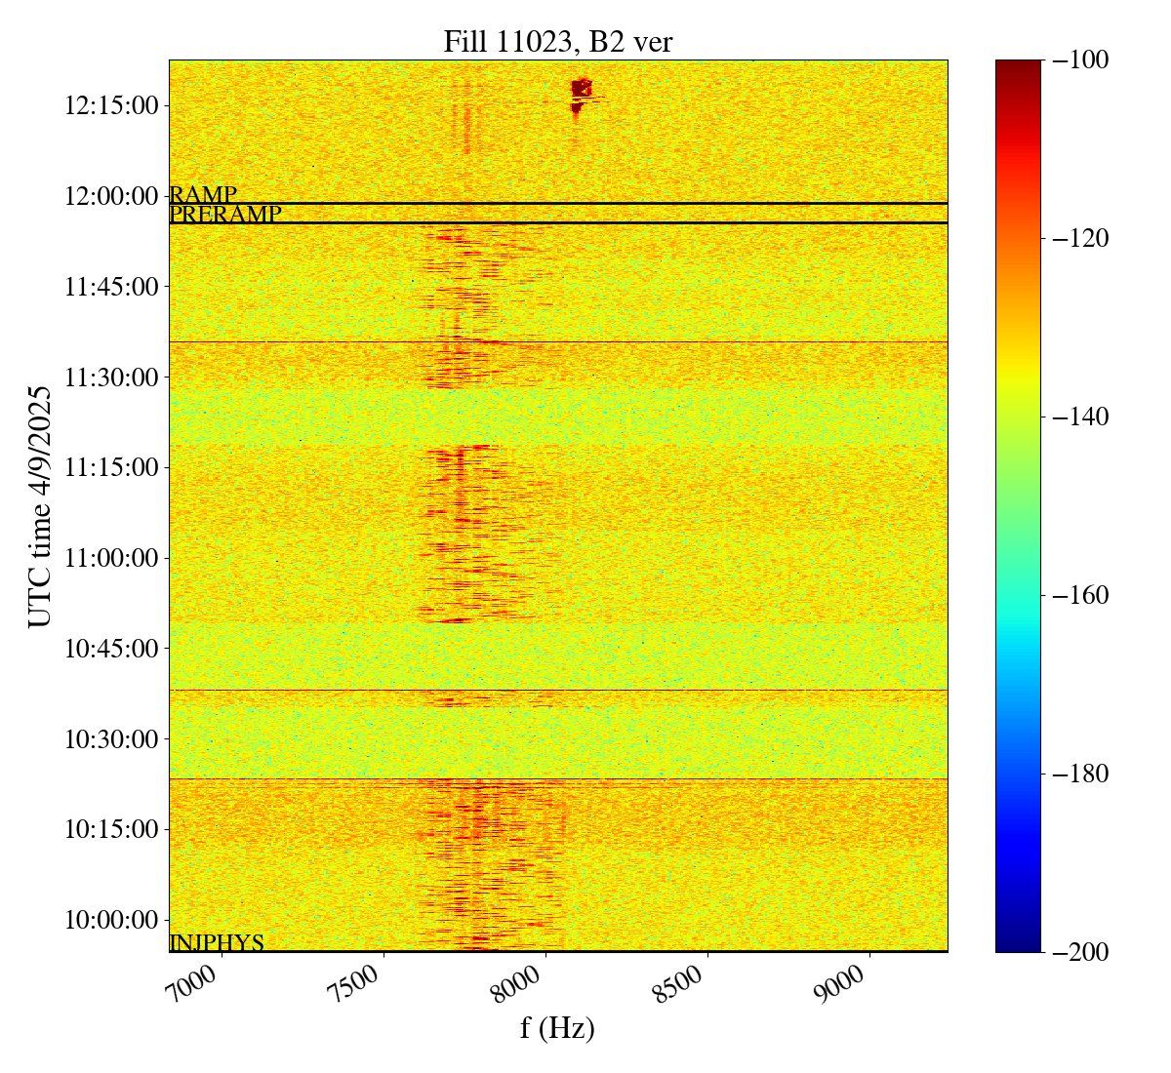Click the INJPHYS marker label
Image resolution: width=1171 pixels, height=1073 pixels.
click(x=217, y=942)
